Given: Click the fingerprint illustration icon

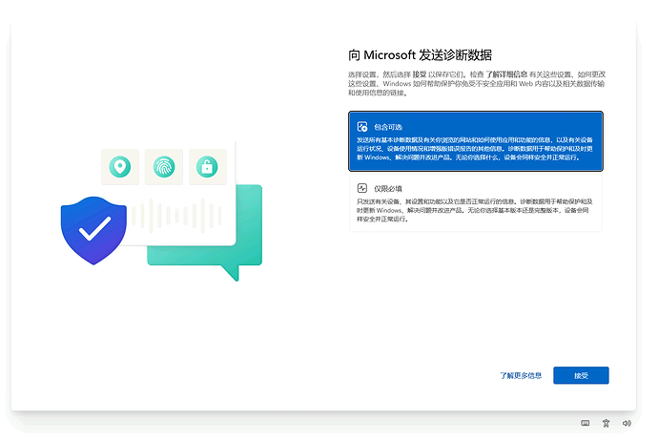Looking at the screenshot, I should click(164, 167).
